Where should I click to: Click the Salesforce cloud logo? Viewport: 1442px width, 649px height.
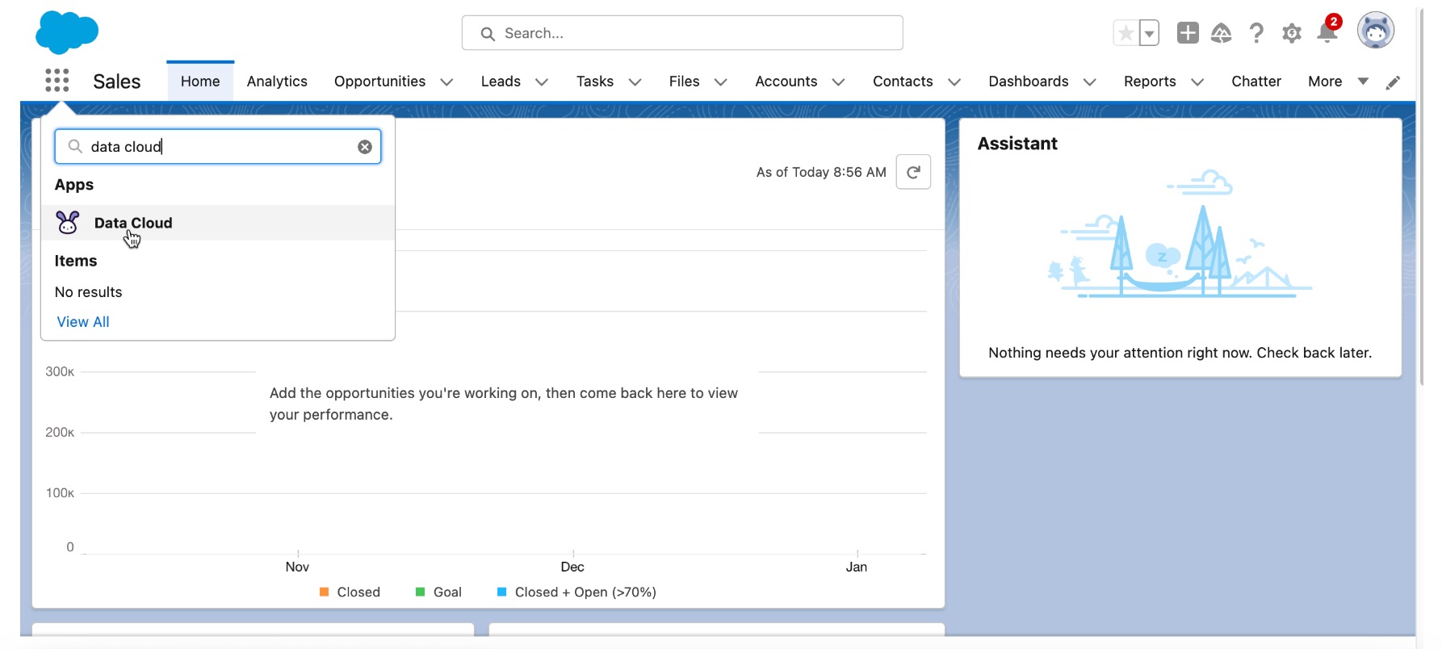(x=67, y=32)
